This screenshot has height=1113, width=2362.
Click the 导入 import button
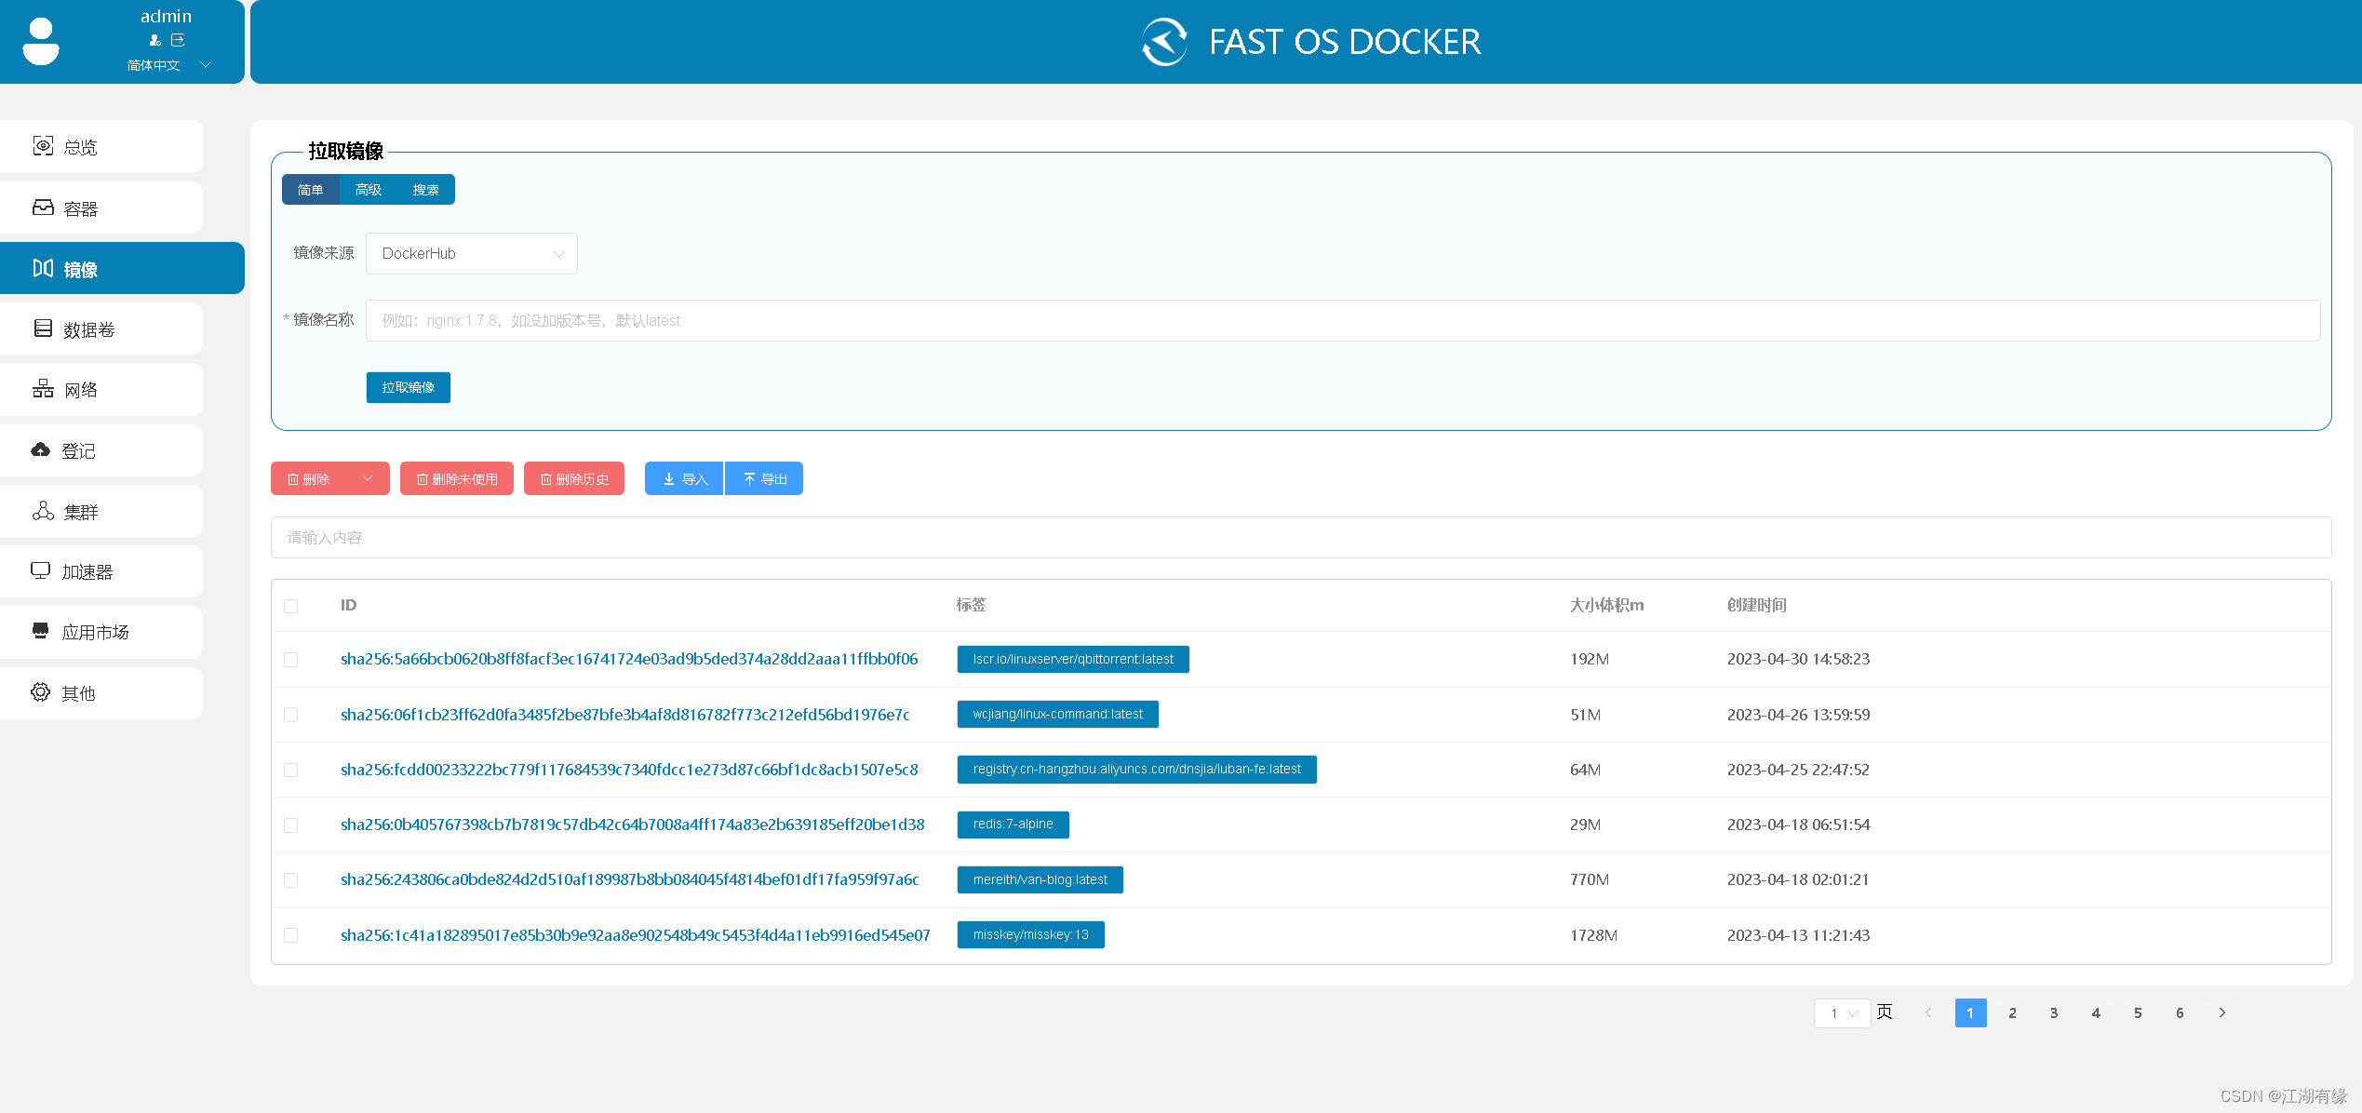pos(684,479)
